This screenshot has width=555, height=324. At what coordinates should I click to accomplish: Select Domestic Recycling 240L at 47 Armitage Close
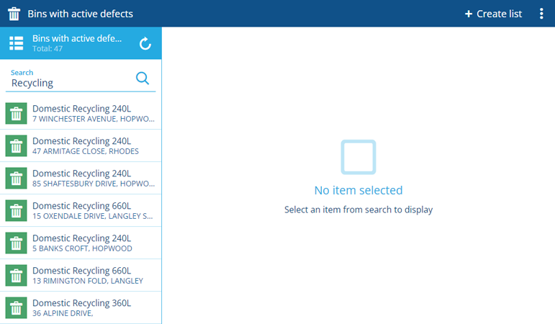[x=81, y=145]
